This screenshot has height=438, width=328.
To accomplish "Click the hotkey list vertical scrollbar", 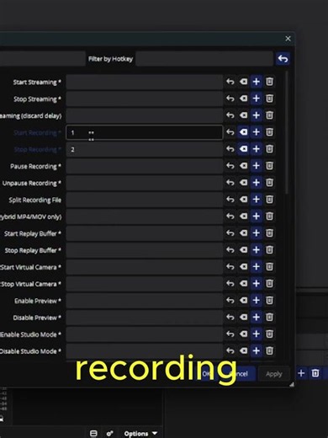I will pos(287,132).
